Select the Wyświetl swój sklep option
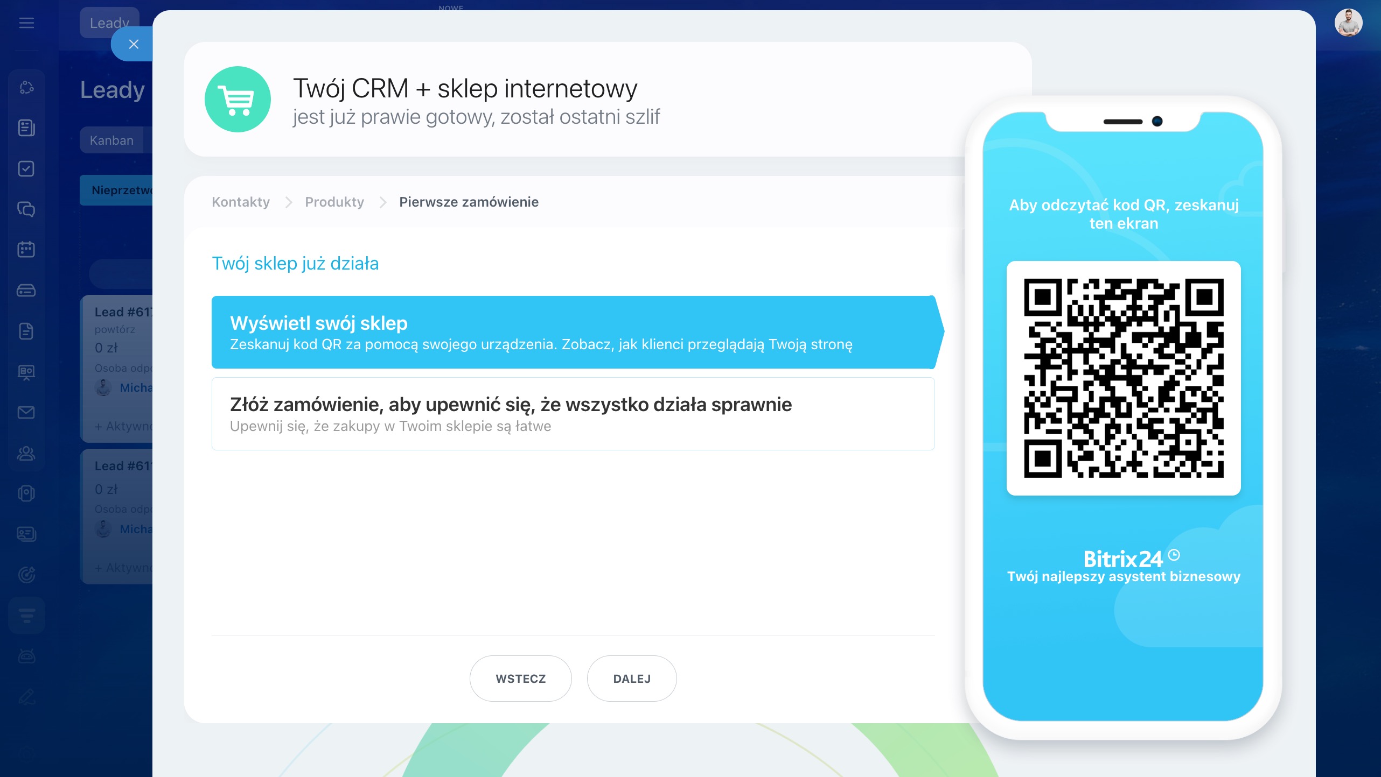1381x777 pixels. tap(573, 332)
